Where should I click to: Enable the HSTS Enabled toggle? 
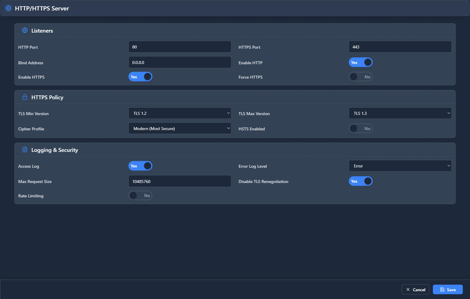tap(360, 129)
